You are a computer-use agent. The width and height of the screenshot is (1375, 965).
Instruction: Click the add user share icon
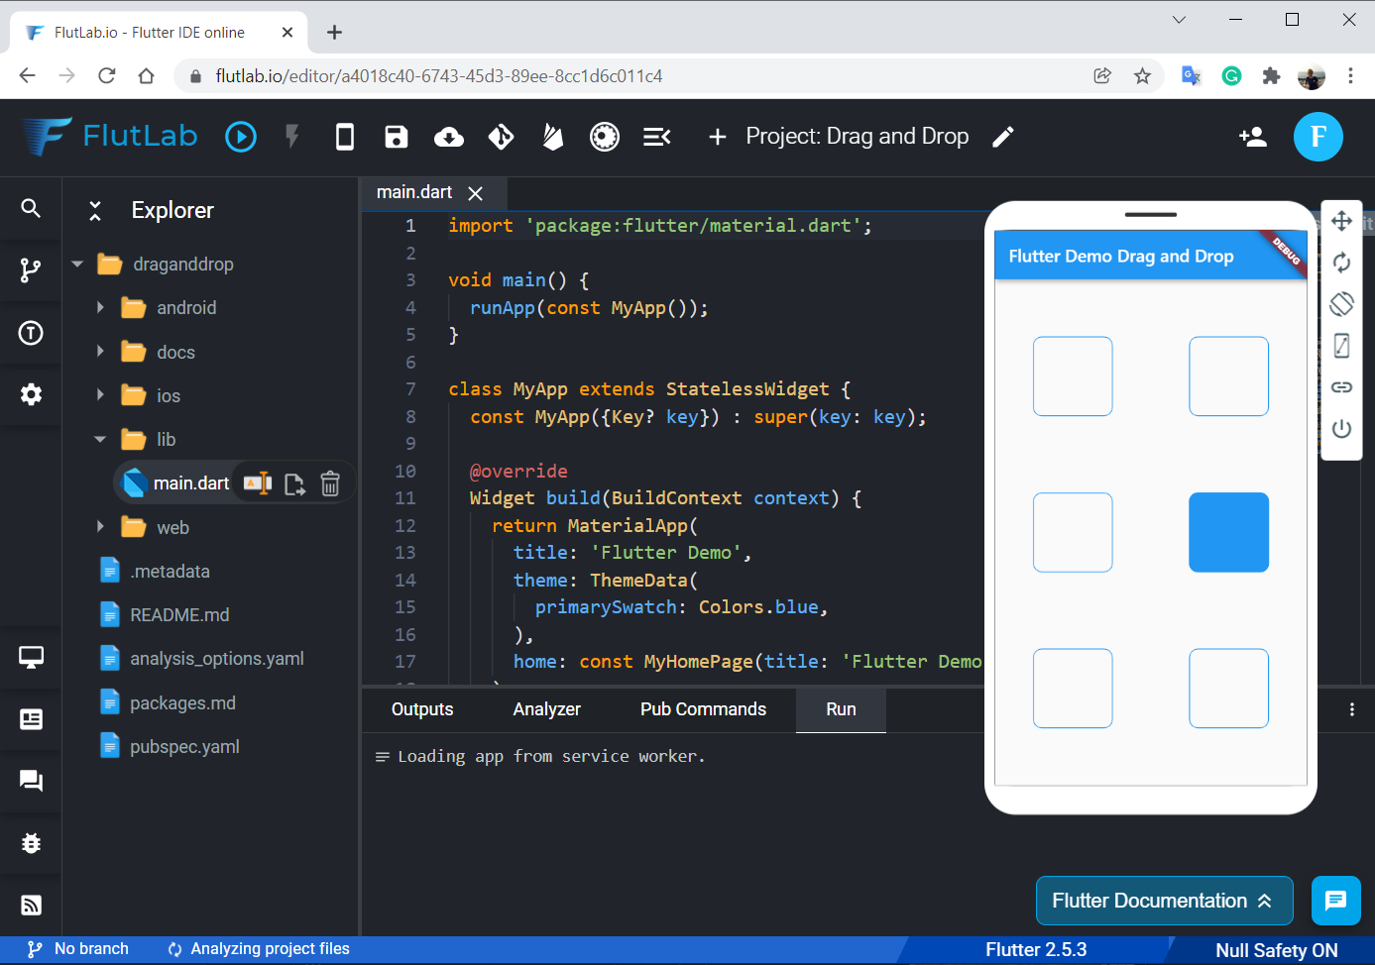[x=1253, y=137]
